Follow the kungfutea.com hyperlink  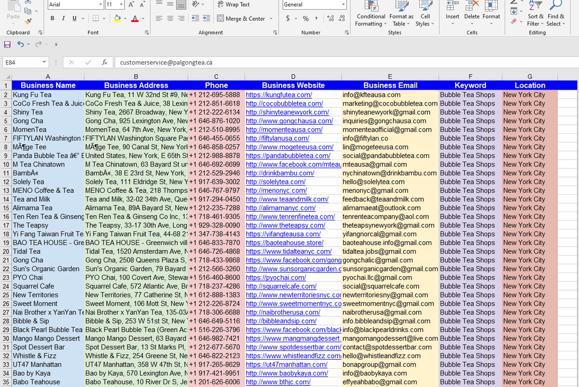279,94
